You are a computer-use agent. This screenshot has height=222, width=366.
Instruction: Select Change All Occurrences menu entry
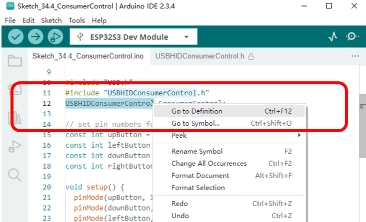pyautogui.click(x=229, y=164)
